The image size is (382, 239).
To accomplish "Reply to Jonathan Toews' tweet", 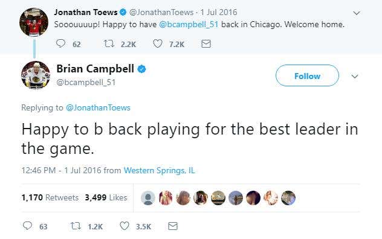I will point(60,43).
